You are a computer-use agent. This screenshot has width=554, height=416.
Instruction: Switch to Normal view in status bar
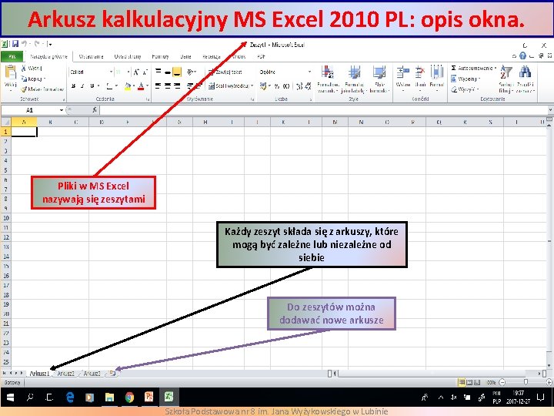coord(462,382)
